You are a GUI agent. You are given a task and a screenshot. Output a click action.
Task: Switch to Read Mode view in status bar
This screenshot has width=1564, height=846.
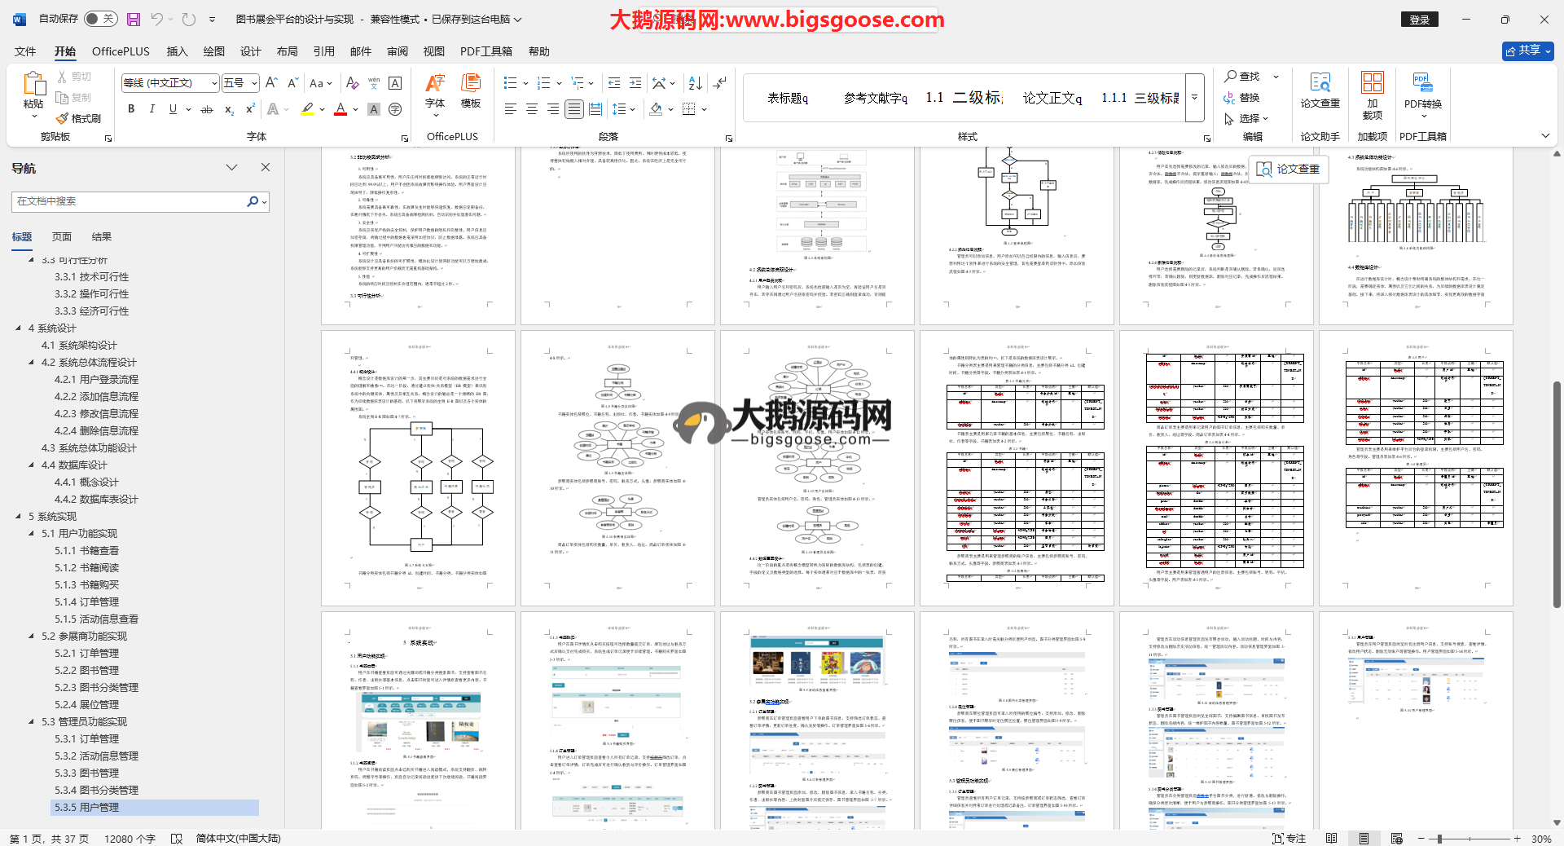(1331, 839)
